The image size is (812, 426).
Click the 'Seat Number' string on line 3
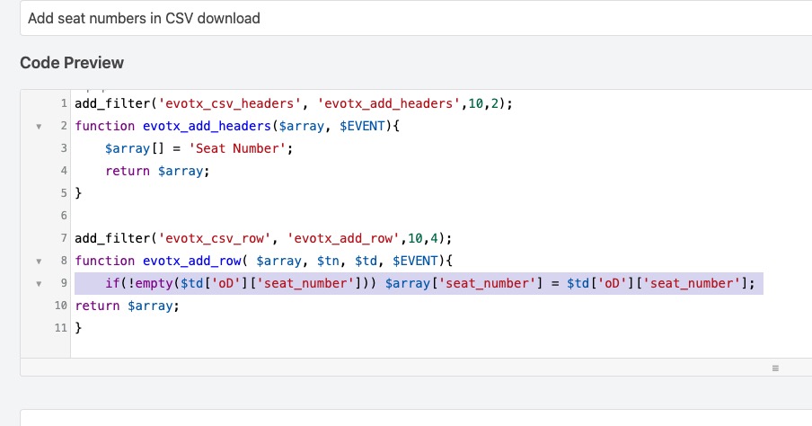click(237, 148)
